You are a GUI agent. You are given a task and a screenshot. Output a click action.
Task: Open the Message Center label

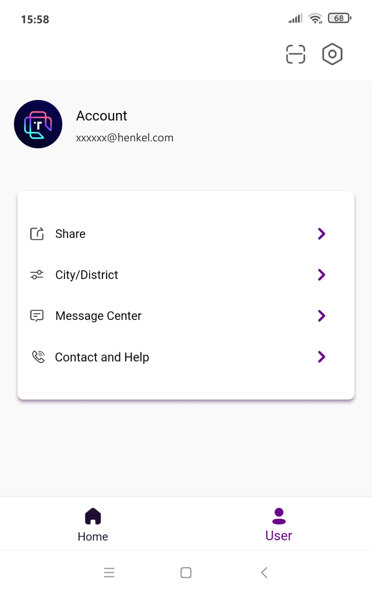click(98, 316)
